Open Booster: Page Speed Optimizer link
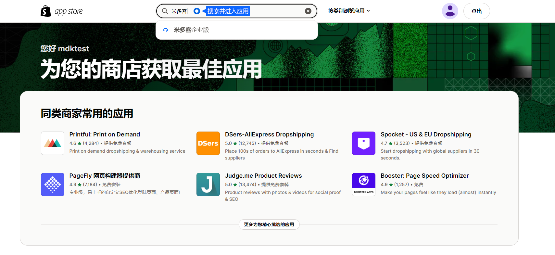 click(424, 176)
